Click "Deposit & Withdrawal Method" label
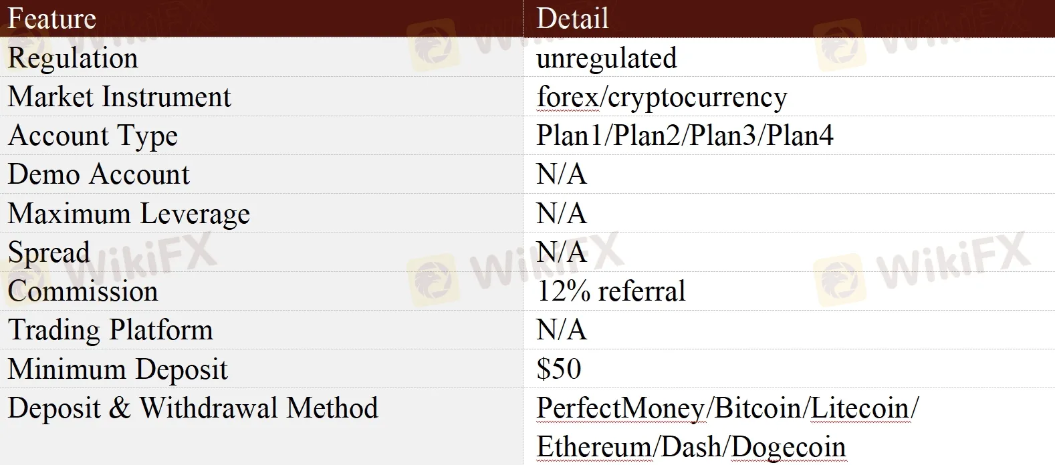This screenshot has height=465, width=1055. coord(193,408)
